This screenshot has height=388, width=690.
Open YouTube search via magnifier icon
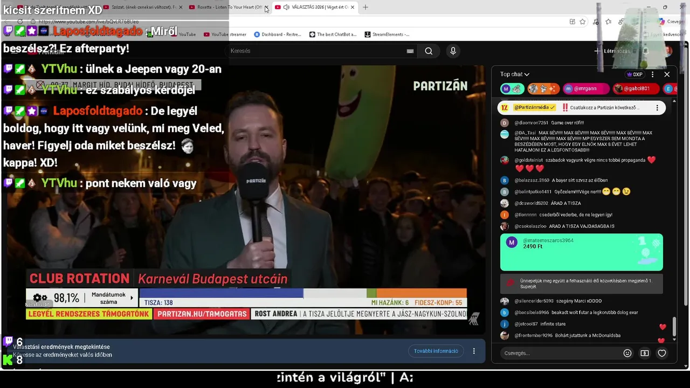[429, 51]
